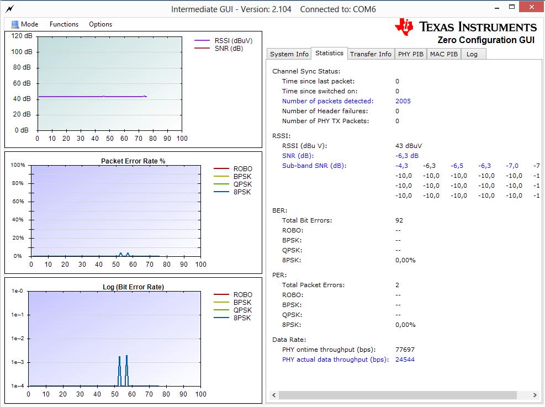Switch to the System Info tab
545x407 pixels.
pyautogui.click(x=289, y=54)
